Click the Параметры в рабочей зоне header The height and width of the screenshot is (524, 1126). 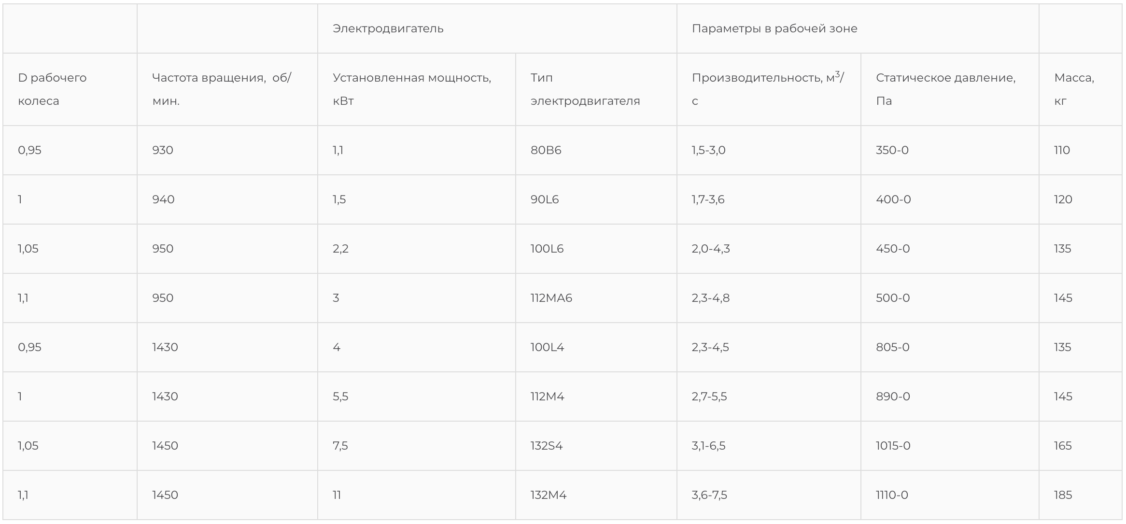[774, 28]
